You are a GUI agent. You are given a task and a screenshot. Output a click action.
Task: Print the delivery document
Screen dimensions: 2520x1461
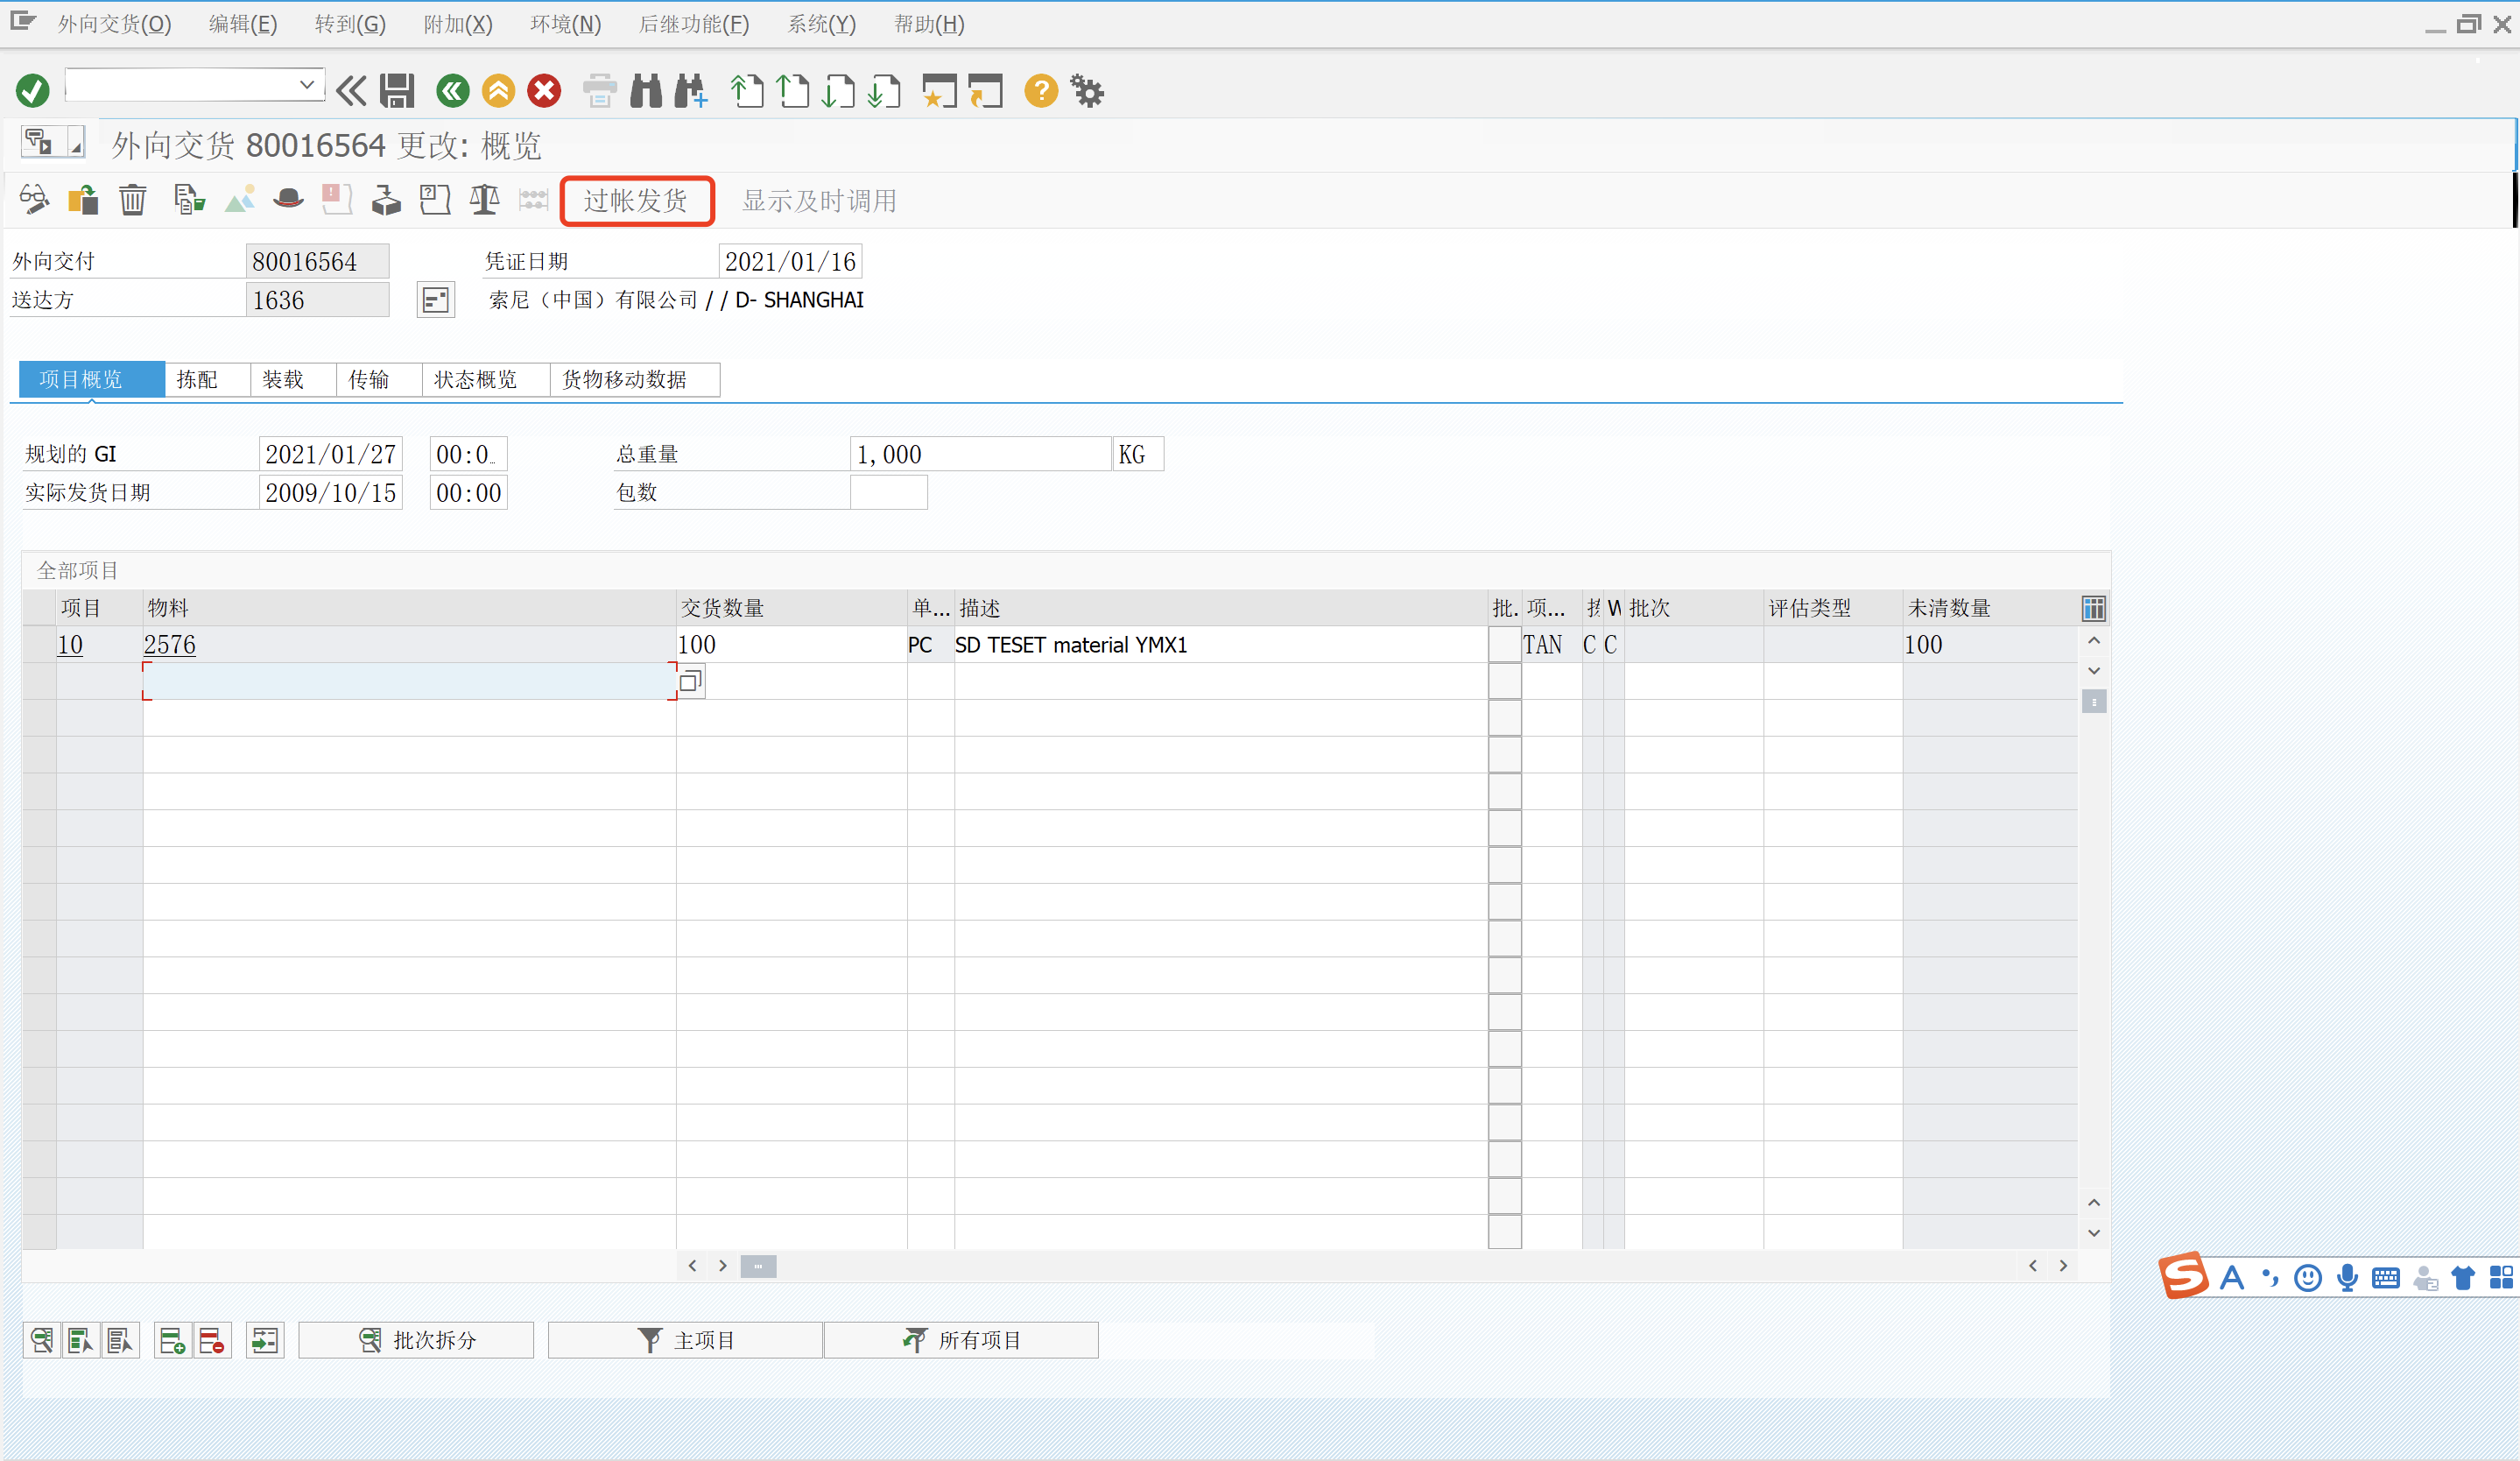pos(600,90)
